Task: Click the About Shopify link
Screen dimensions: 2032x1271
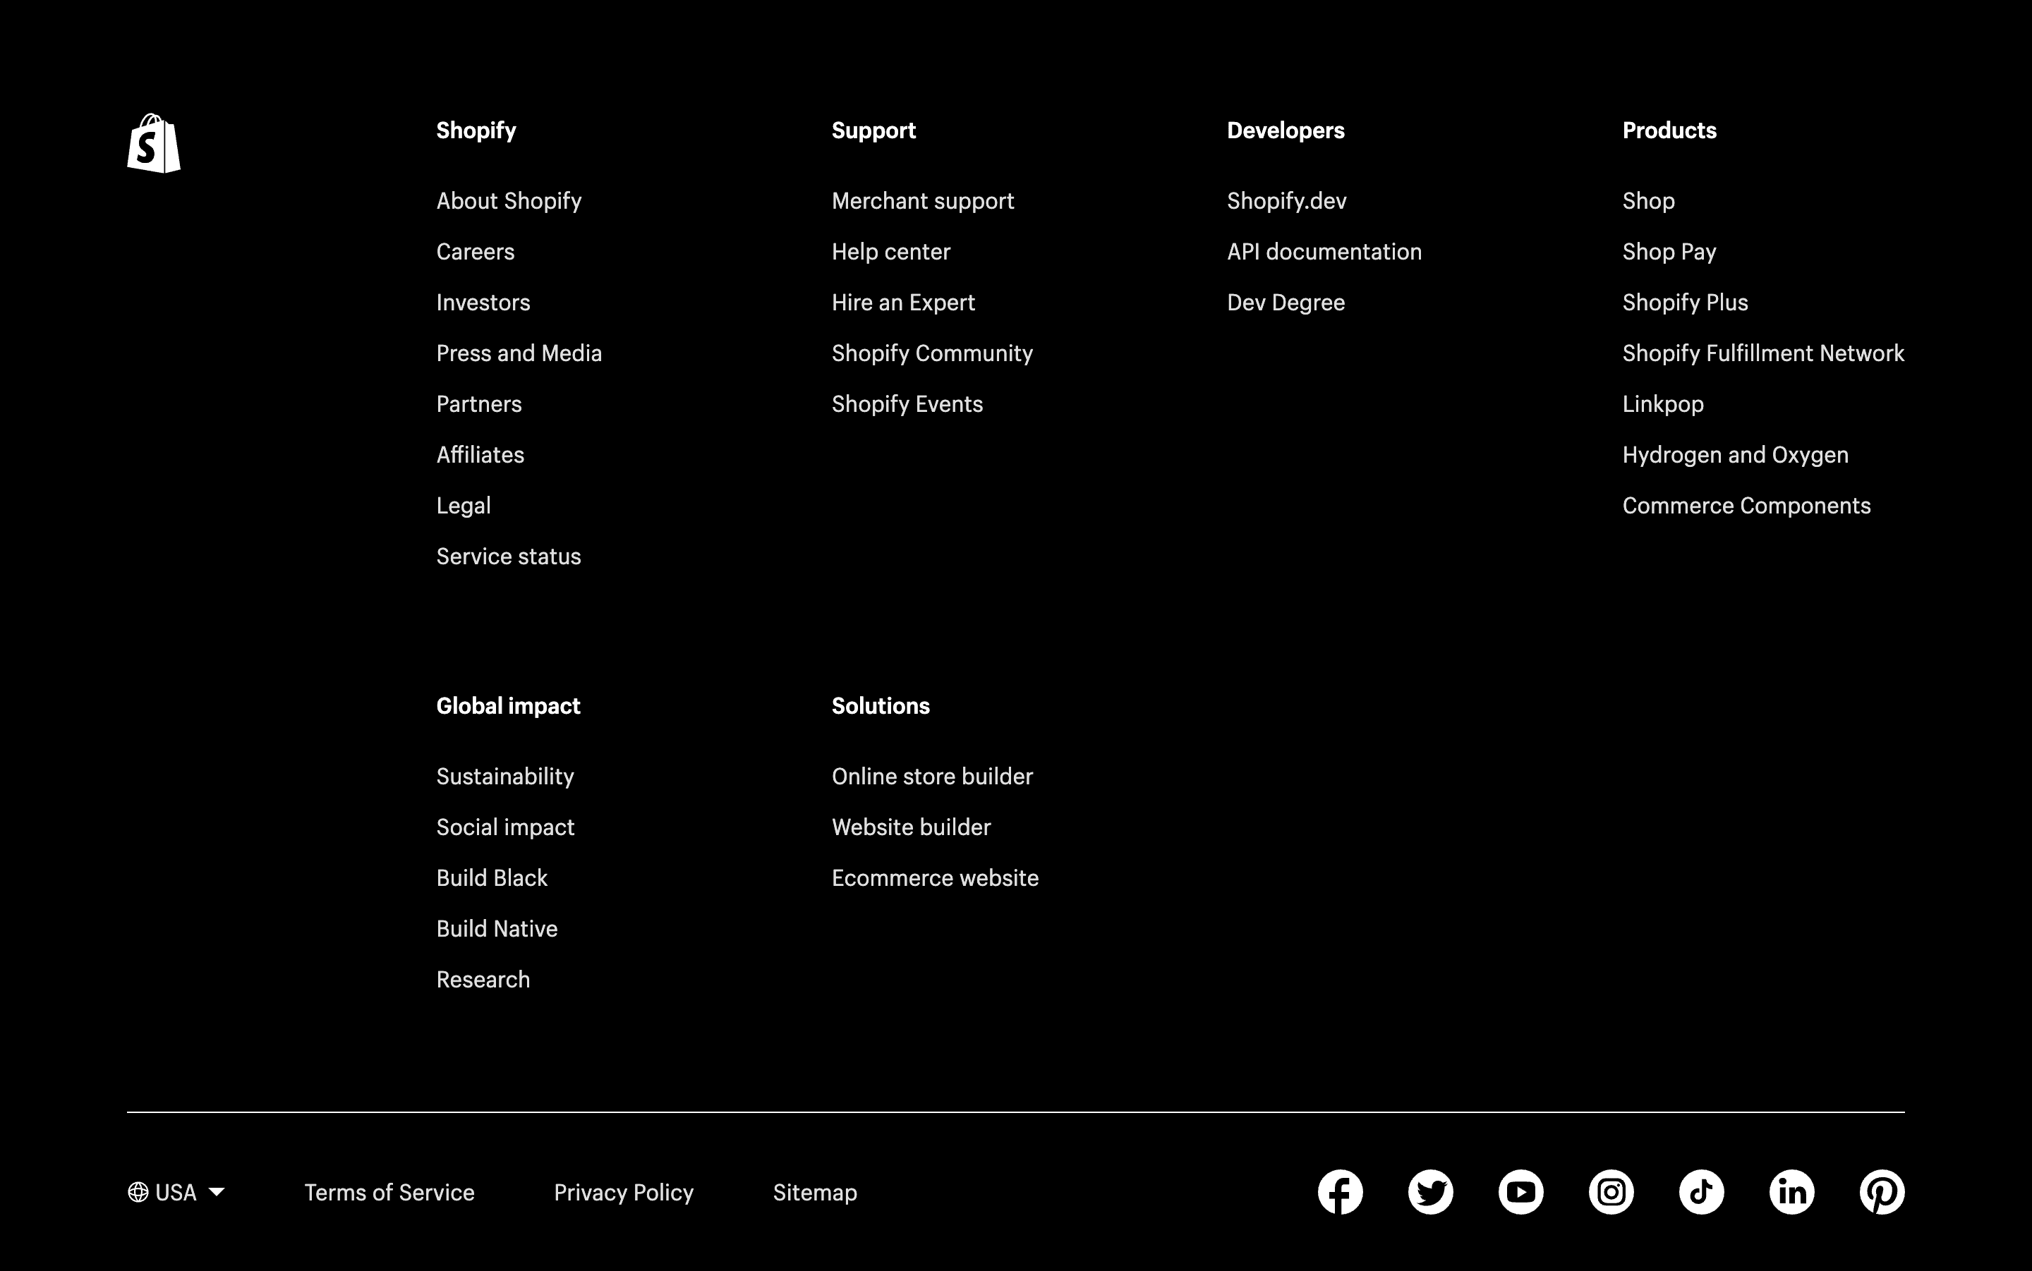Action: (x=509, y=201)
